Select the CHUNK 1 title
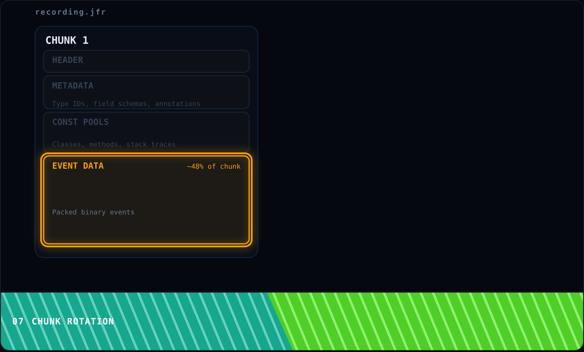Image resolution: width=584 pixels, height=352 pixels. pos(67,40)
